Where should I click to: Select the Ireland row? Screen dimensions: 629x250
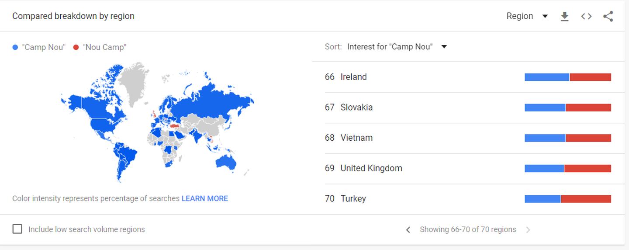[x=468, y=77]
